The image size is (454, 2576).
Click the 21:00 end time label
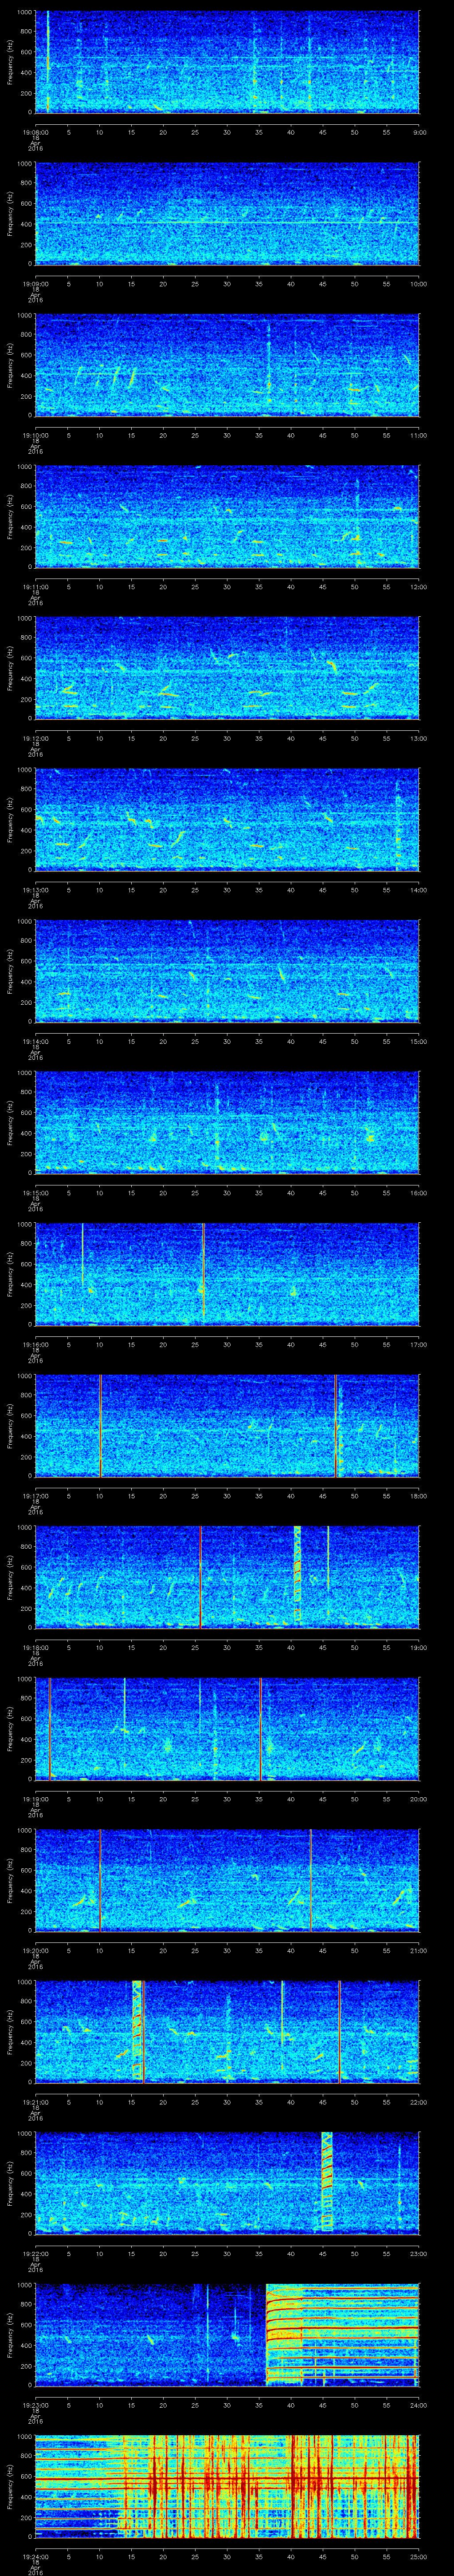419,1949
